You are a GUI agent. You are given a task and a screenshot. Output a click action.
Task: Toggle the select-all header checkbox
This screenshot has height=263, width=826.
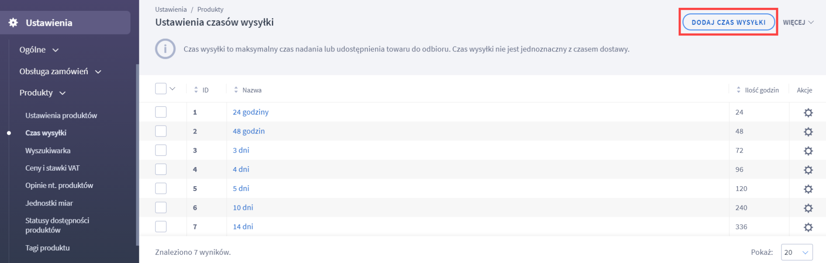click(x=161, y=89)
